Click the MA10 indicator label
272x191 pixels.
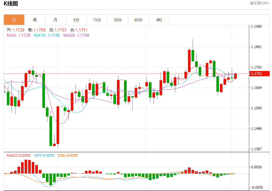47,36
